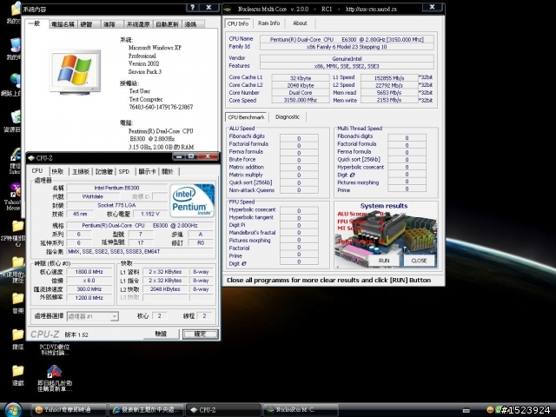Switch to 發表新主題 browser taskbar button
This screenshot has width=556, height=417.
pos(147,410)
